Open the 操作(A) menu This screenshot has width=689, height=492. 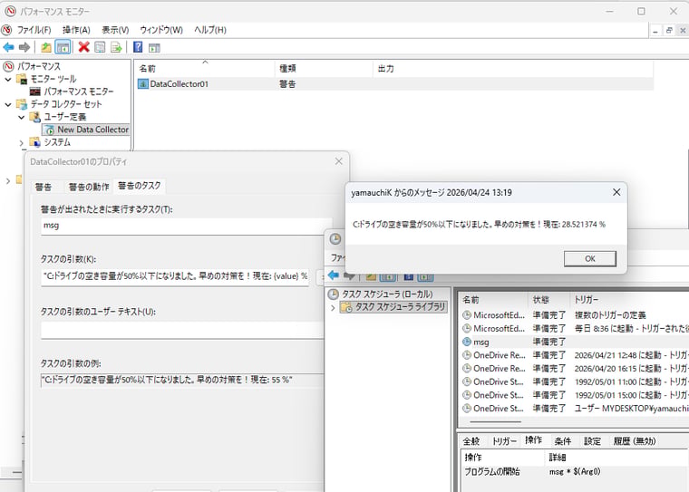[76, 30]
